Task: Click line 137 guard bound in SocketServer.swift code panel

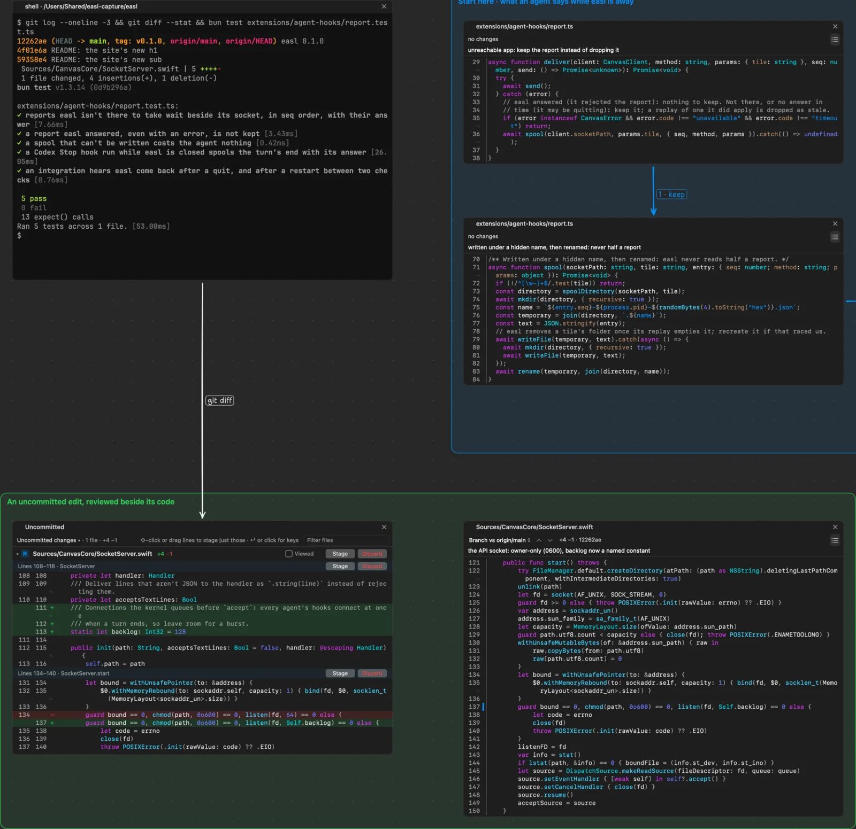Action: 654,707
